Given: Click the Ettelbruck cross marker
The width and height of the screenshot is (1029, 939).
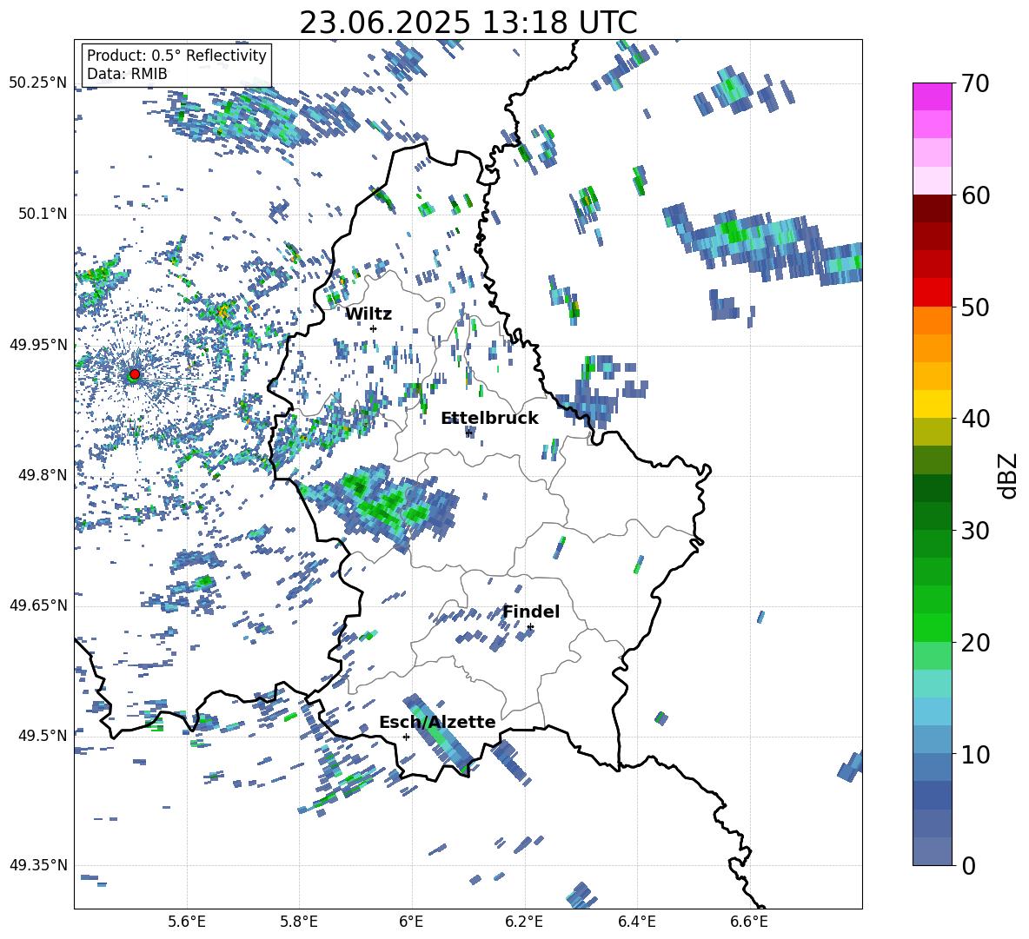Looking at the screenshot, I should click(468, 433).
